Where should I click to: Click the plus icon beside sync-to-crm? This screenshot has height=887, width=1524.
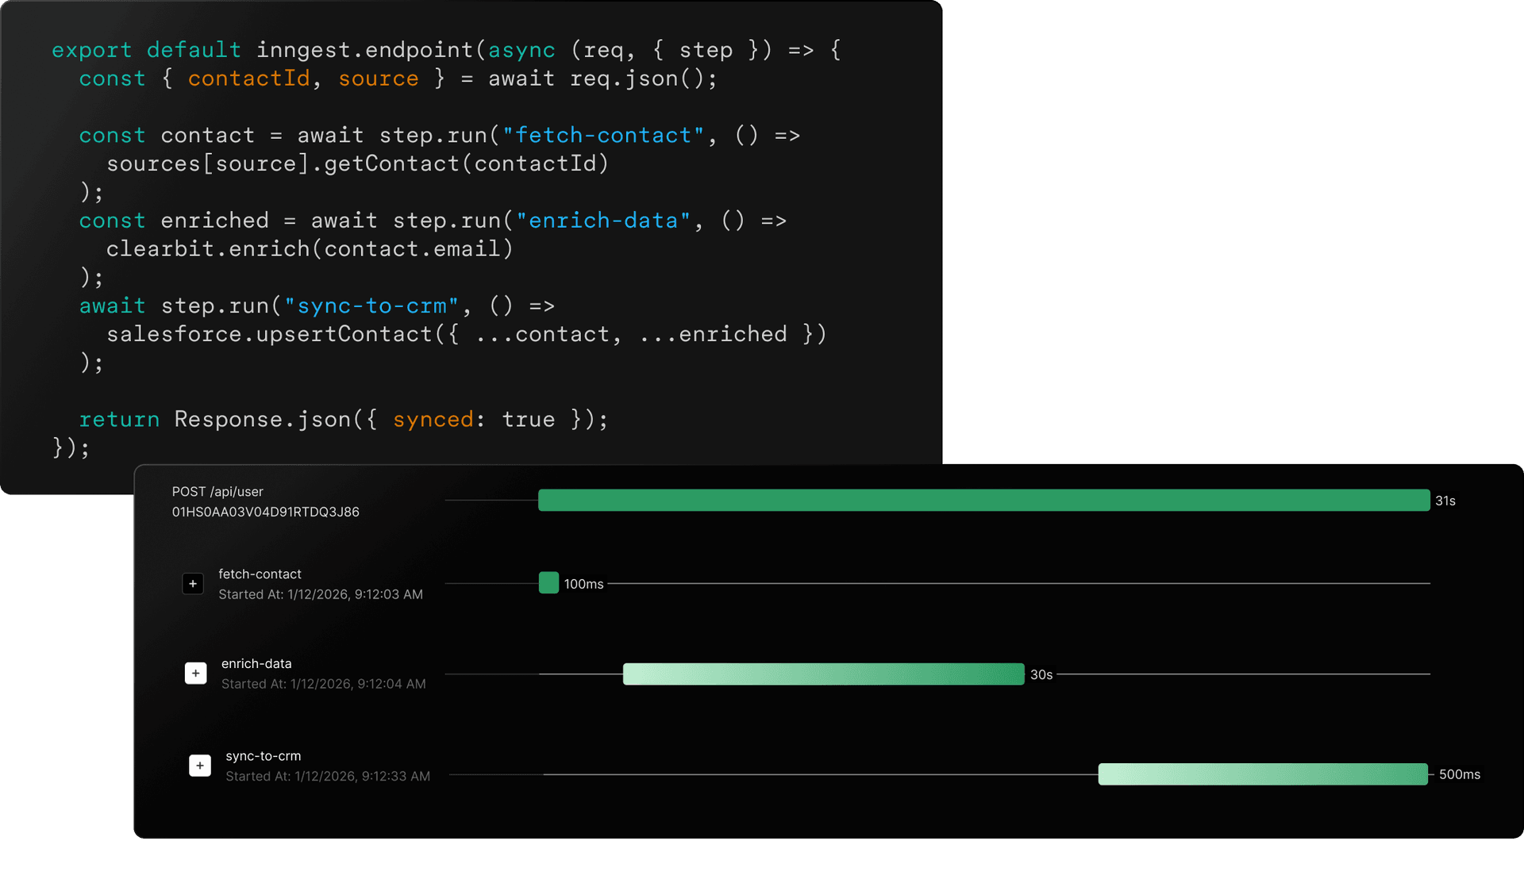click(200, 765)
